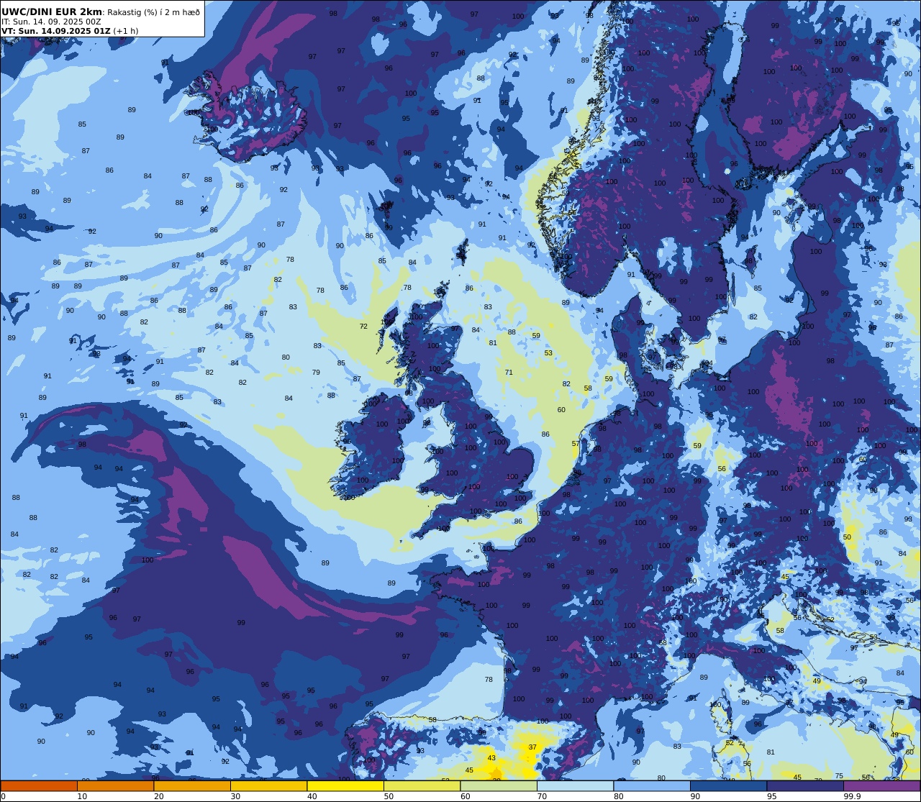Image resolution: width=921 pixels, height=802 pixels.
Task: Click the '57' value off the Dutch coast
Action: [576, 444]
